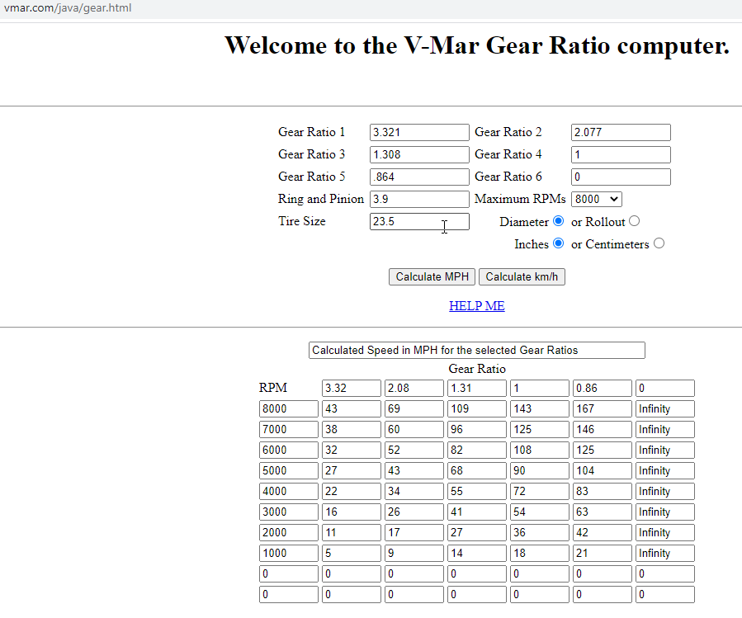The width and height of the screenshot is (742, 618).
Task: Select the speed cell showing 14
Action: 476,553
